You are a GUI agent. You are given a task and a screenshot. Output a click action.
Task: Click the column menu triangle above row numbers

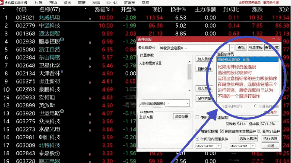pos(4,9)
